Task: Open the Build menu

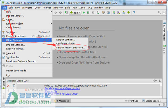Action: (67, 8)
